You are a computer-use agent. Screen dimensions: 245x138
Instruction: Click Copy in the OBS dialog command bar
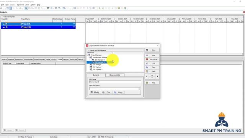point(152,67)
